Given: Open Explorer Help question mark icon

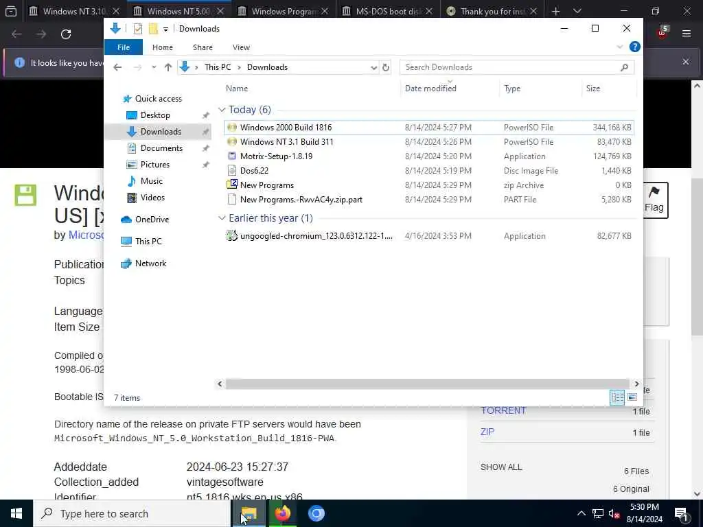Looking at the screenshot, I should (x=634, y=47).
